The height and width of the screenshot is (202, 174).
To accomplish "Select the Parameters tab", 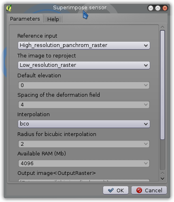I will click(25, 19).
